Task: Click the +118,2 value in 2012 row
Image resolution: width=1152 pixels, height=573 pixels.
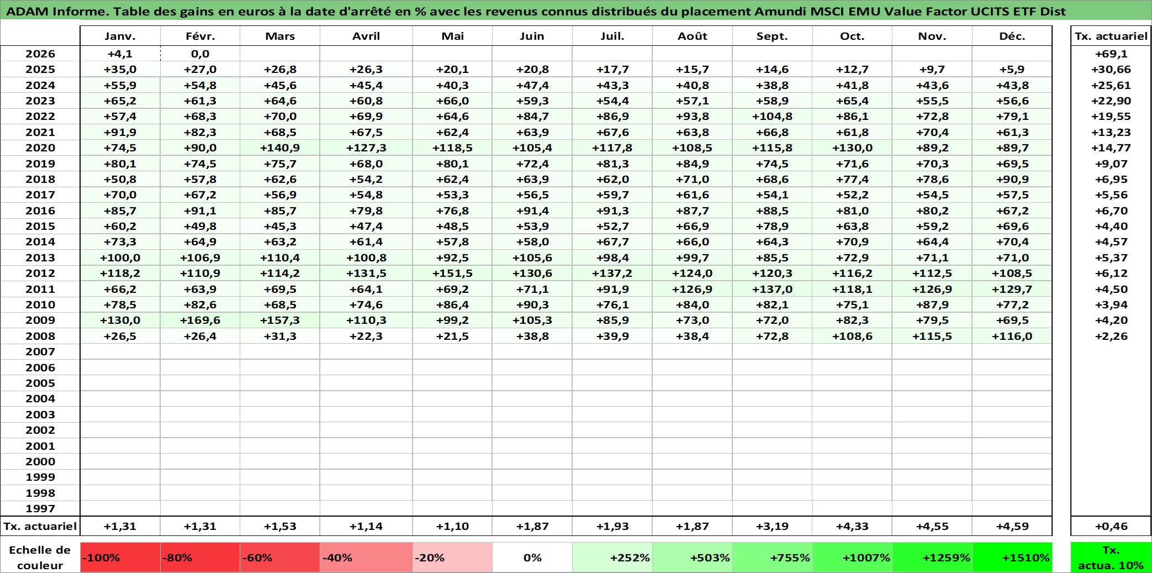Action: [x=120, y=273]
